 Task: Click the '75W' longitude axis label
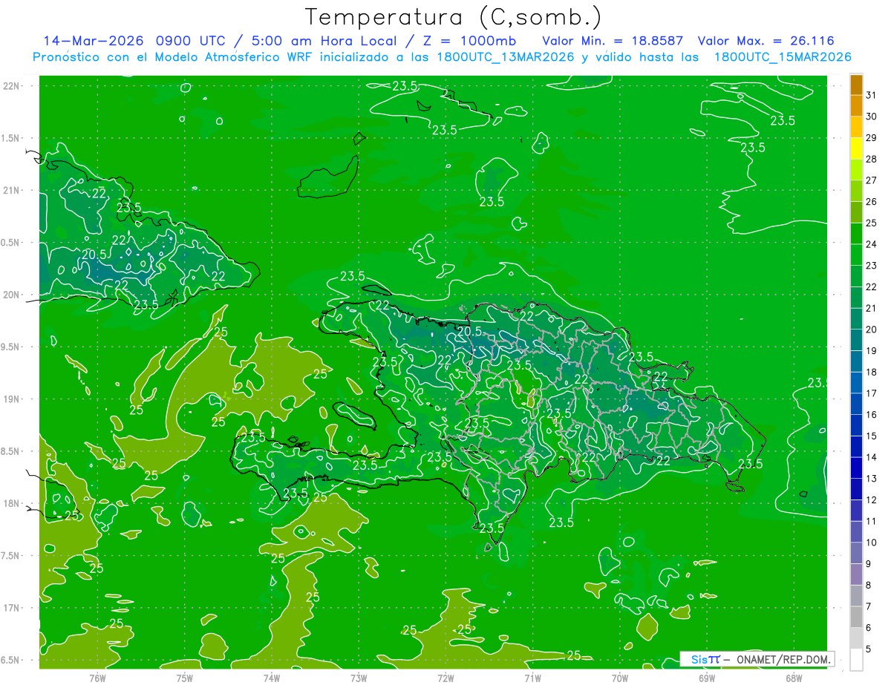tap(185, 678)
